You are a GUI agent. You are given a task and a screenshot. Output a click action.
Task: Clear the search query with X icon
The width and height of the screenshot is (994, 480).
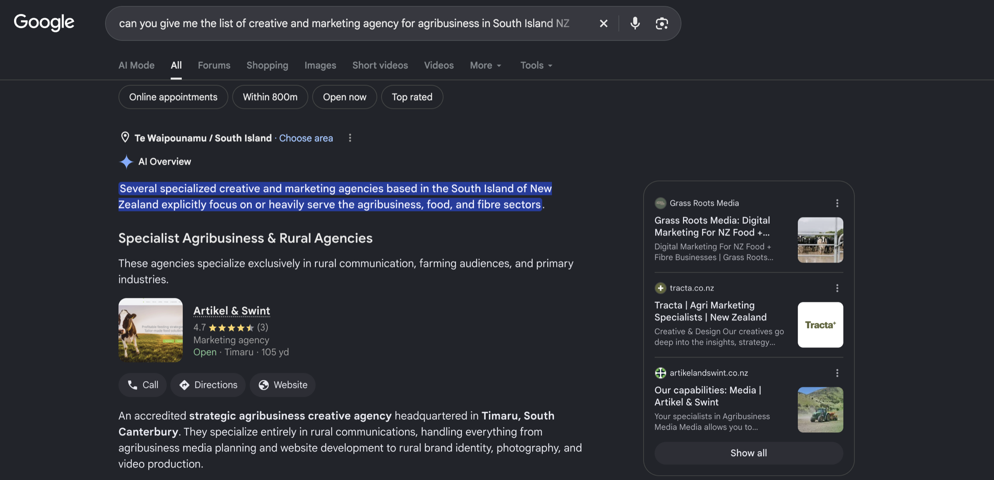click(x=603, y=24)
